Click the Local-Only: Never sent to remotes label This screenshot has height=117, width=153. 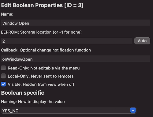41,76
